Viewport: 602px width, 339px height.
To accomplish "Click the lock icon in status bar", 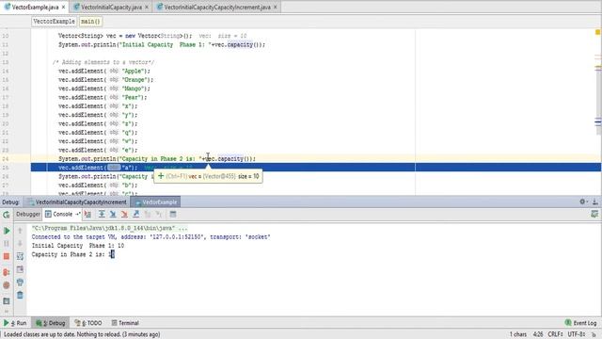I will pyautogui.click(x=594, y=335).
